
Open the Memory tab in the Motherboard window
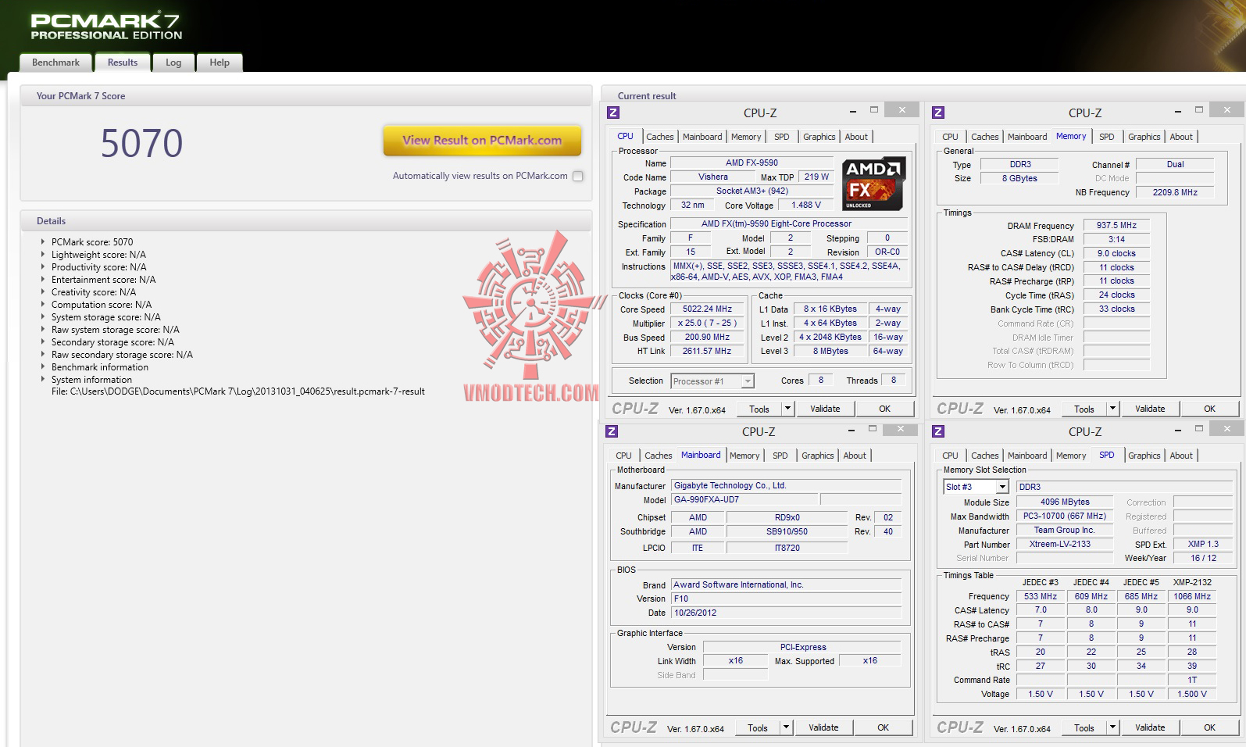[x=744, y=456]
